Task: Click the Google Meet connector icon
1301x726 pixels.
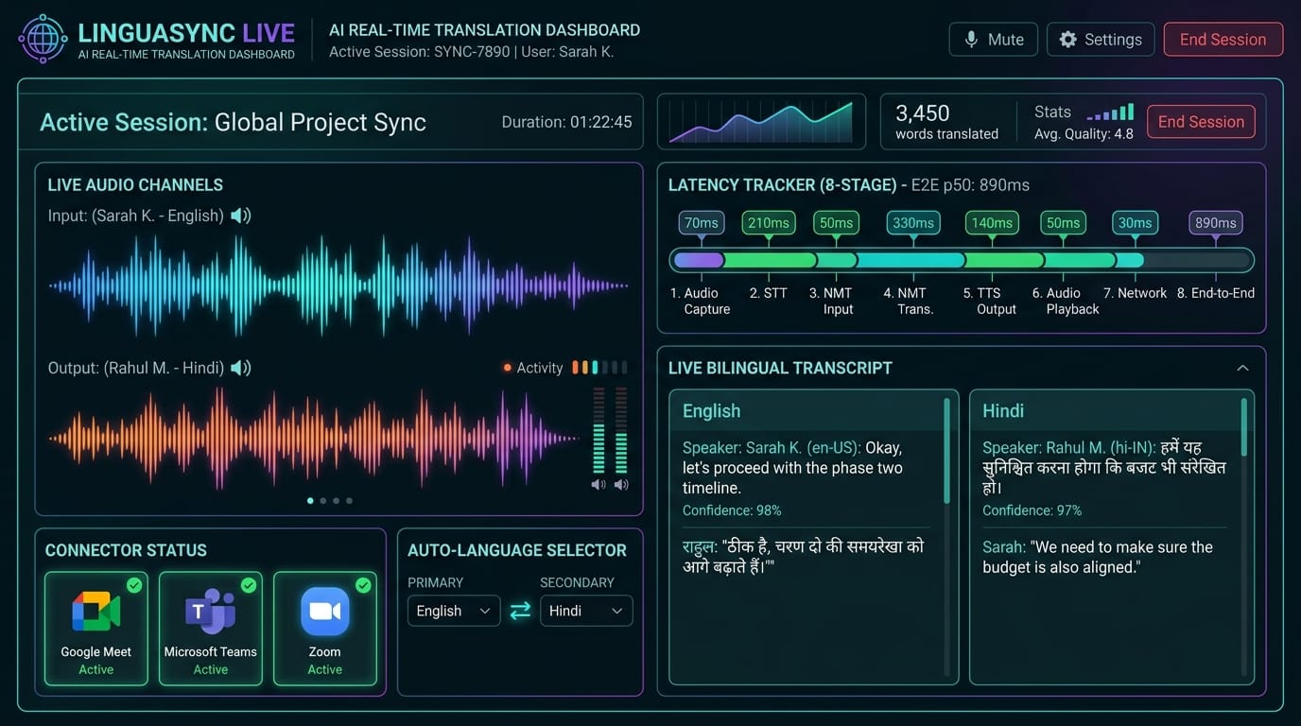Action: tap(96, 613)
